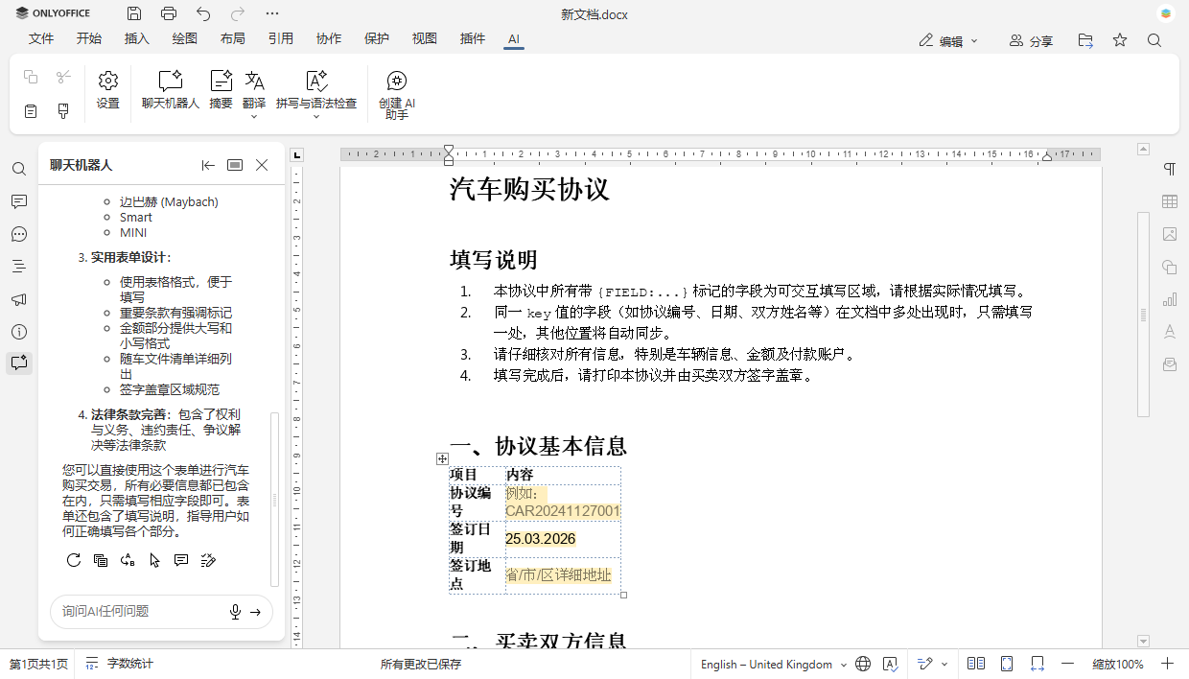This screenshot has width=1189, height=679.
Task: Regenerate the AI chat response
Action: pyautogui.click(x=74, y=560)
